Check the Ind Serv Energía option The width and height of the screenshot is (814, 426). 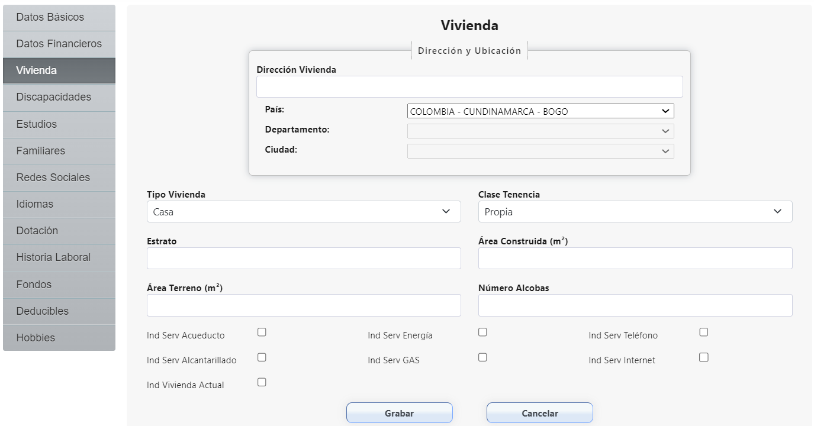click(482, 332)
